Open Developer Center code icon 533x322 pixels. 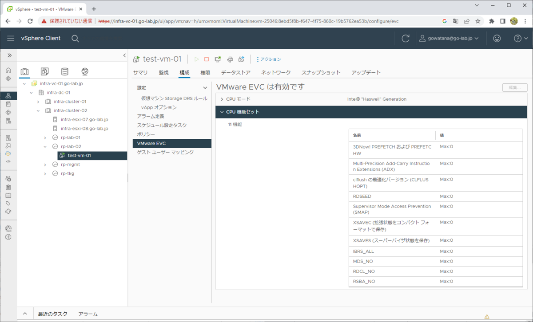click(x=8, y=161)
